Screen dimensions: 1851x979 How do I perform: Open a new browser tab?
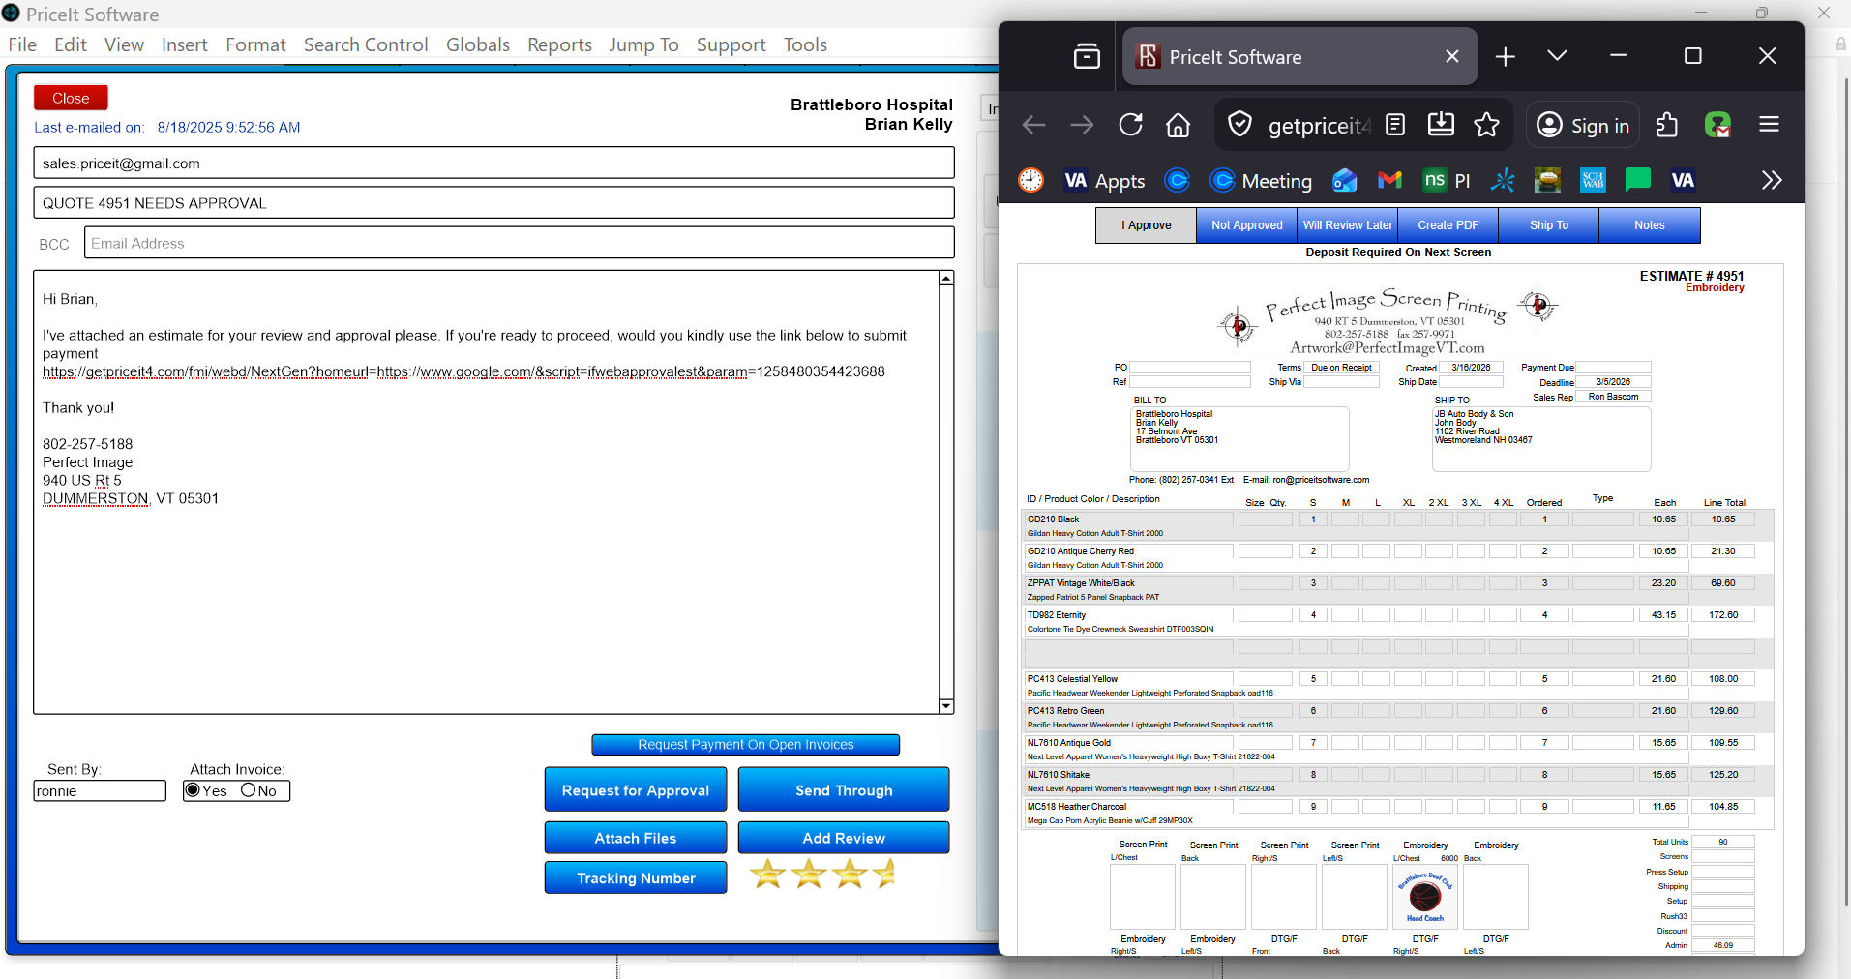1505,57
